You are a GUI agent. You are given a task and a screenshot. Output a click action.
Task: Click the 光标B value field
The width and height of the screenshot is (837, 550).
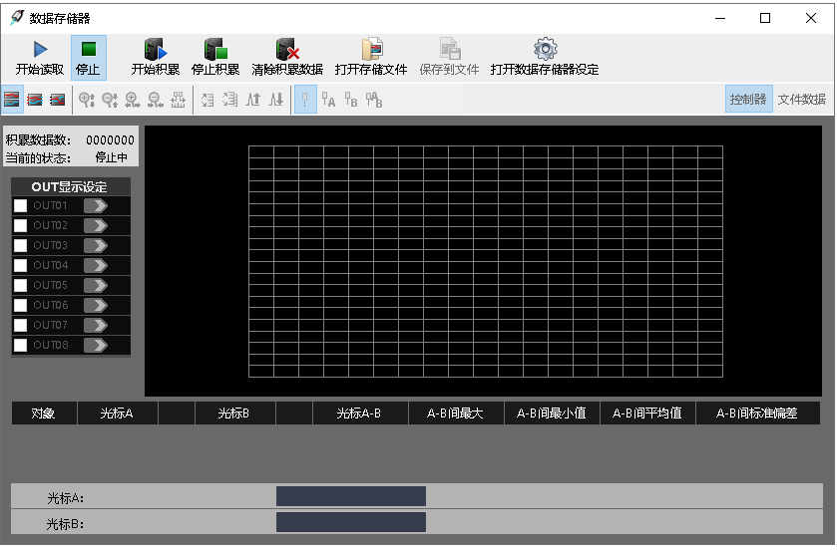[x=350, y=522]
